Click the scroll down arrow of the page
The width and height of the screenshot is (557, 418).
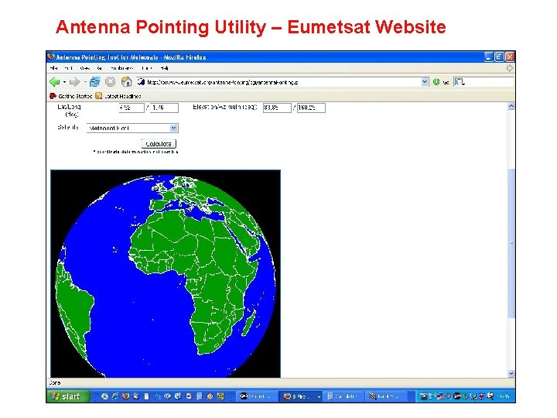click(511, 374)
